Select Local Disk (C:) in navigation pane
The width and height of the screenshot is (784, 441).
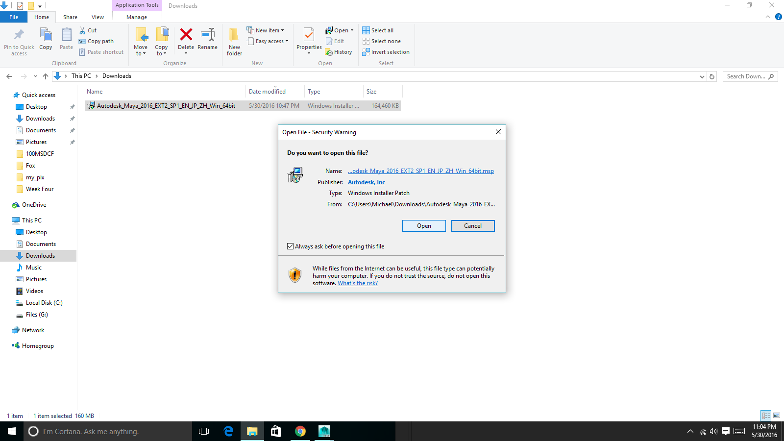coord(44,303)
